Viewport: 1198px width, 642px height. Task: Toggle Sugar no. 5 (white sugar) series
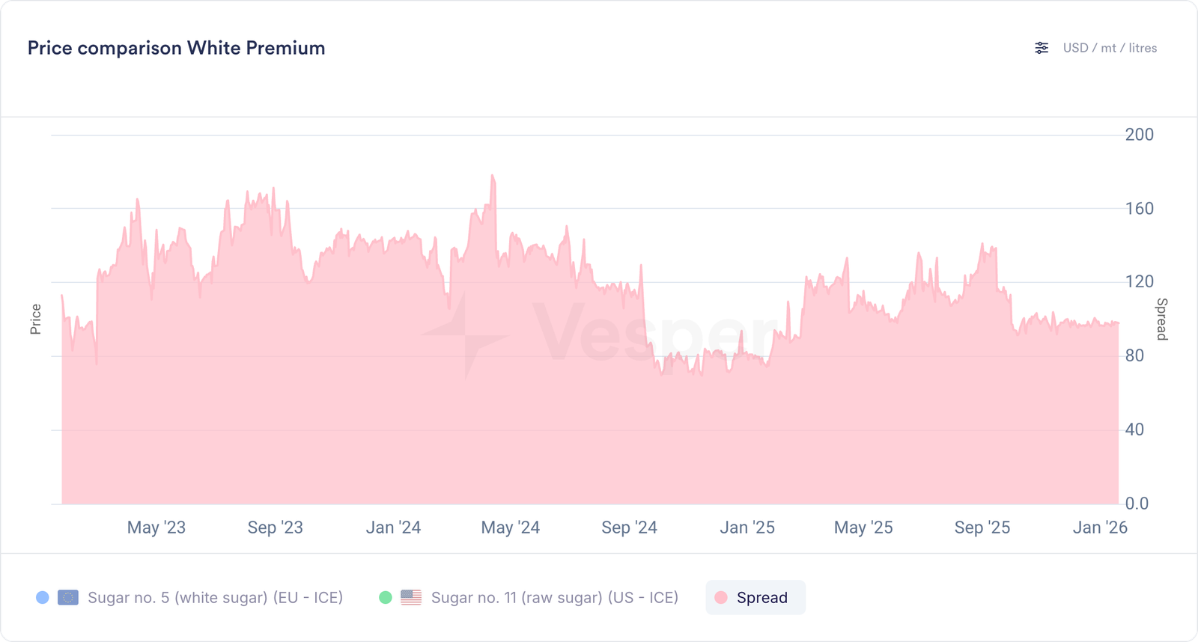pyautogui.click(x=215, y=598)
